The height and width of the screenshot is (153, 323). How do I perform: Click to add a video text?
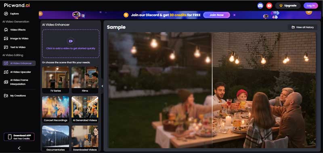click(x=71, y=48)
